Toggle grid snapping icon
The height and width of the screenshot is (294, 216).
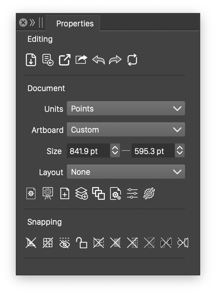(x=48, y=243)
